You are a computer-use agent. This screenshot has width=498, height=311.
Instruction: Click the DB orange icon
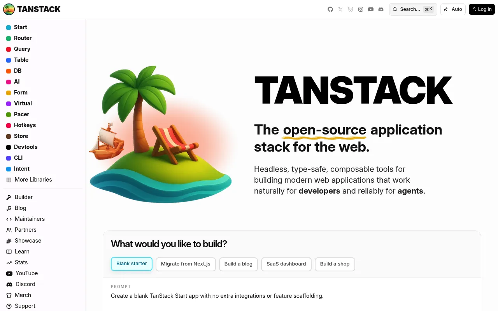click(x=9, y=71)
